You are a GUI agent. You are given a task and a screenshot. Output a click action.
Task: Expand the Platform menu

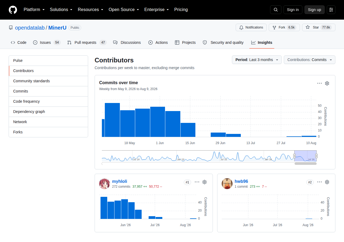[34, 10]
